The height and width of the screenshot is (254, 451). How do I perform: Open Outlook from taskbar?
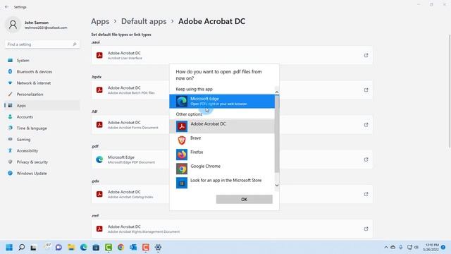[133, 247]
